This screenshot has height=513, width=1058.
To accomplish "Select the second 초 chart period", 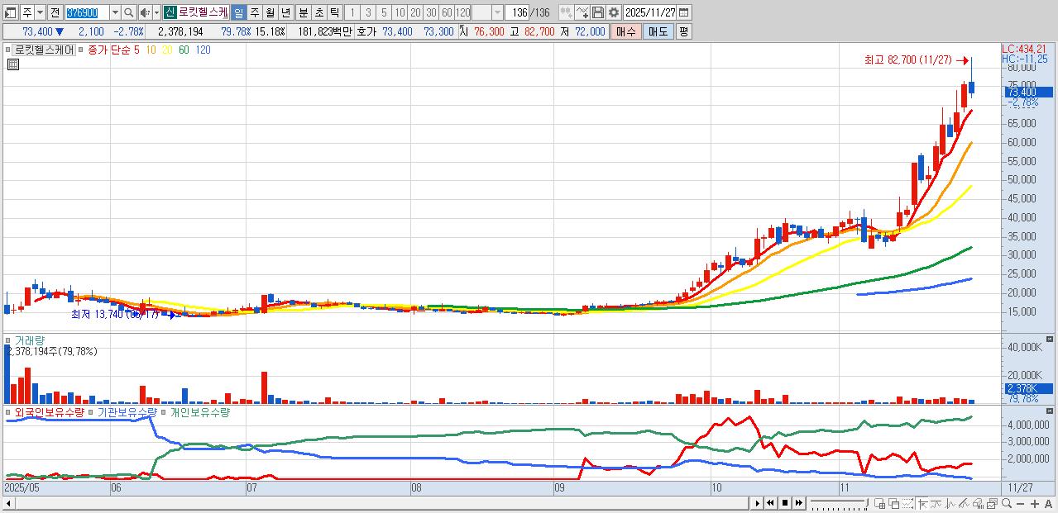I will 318,12.
